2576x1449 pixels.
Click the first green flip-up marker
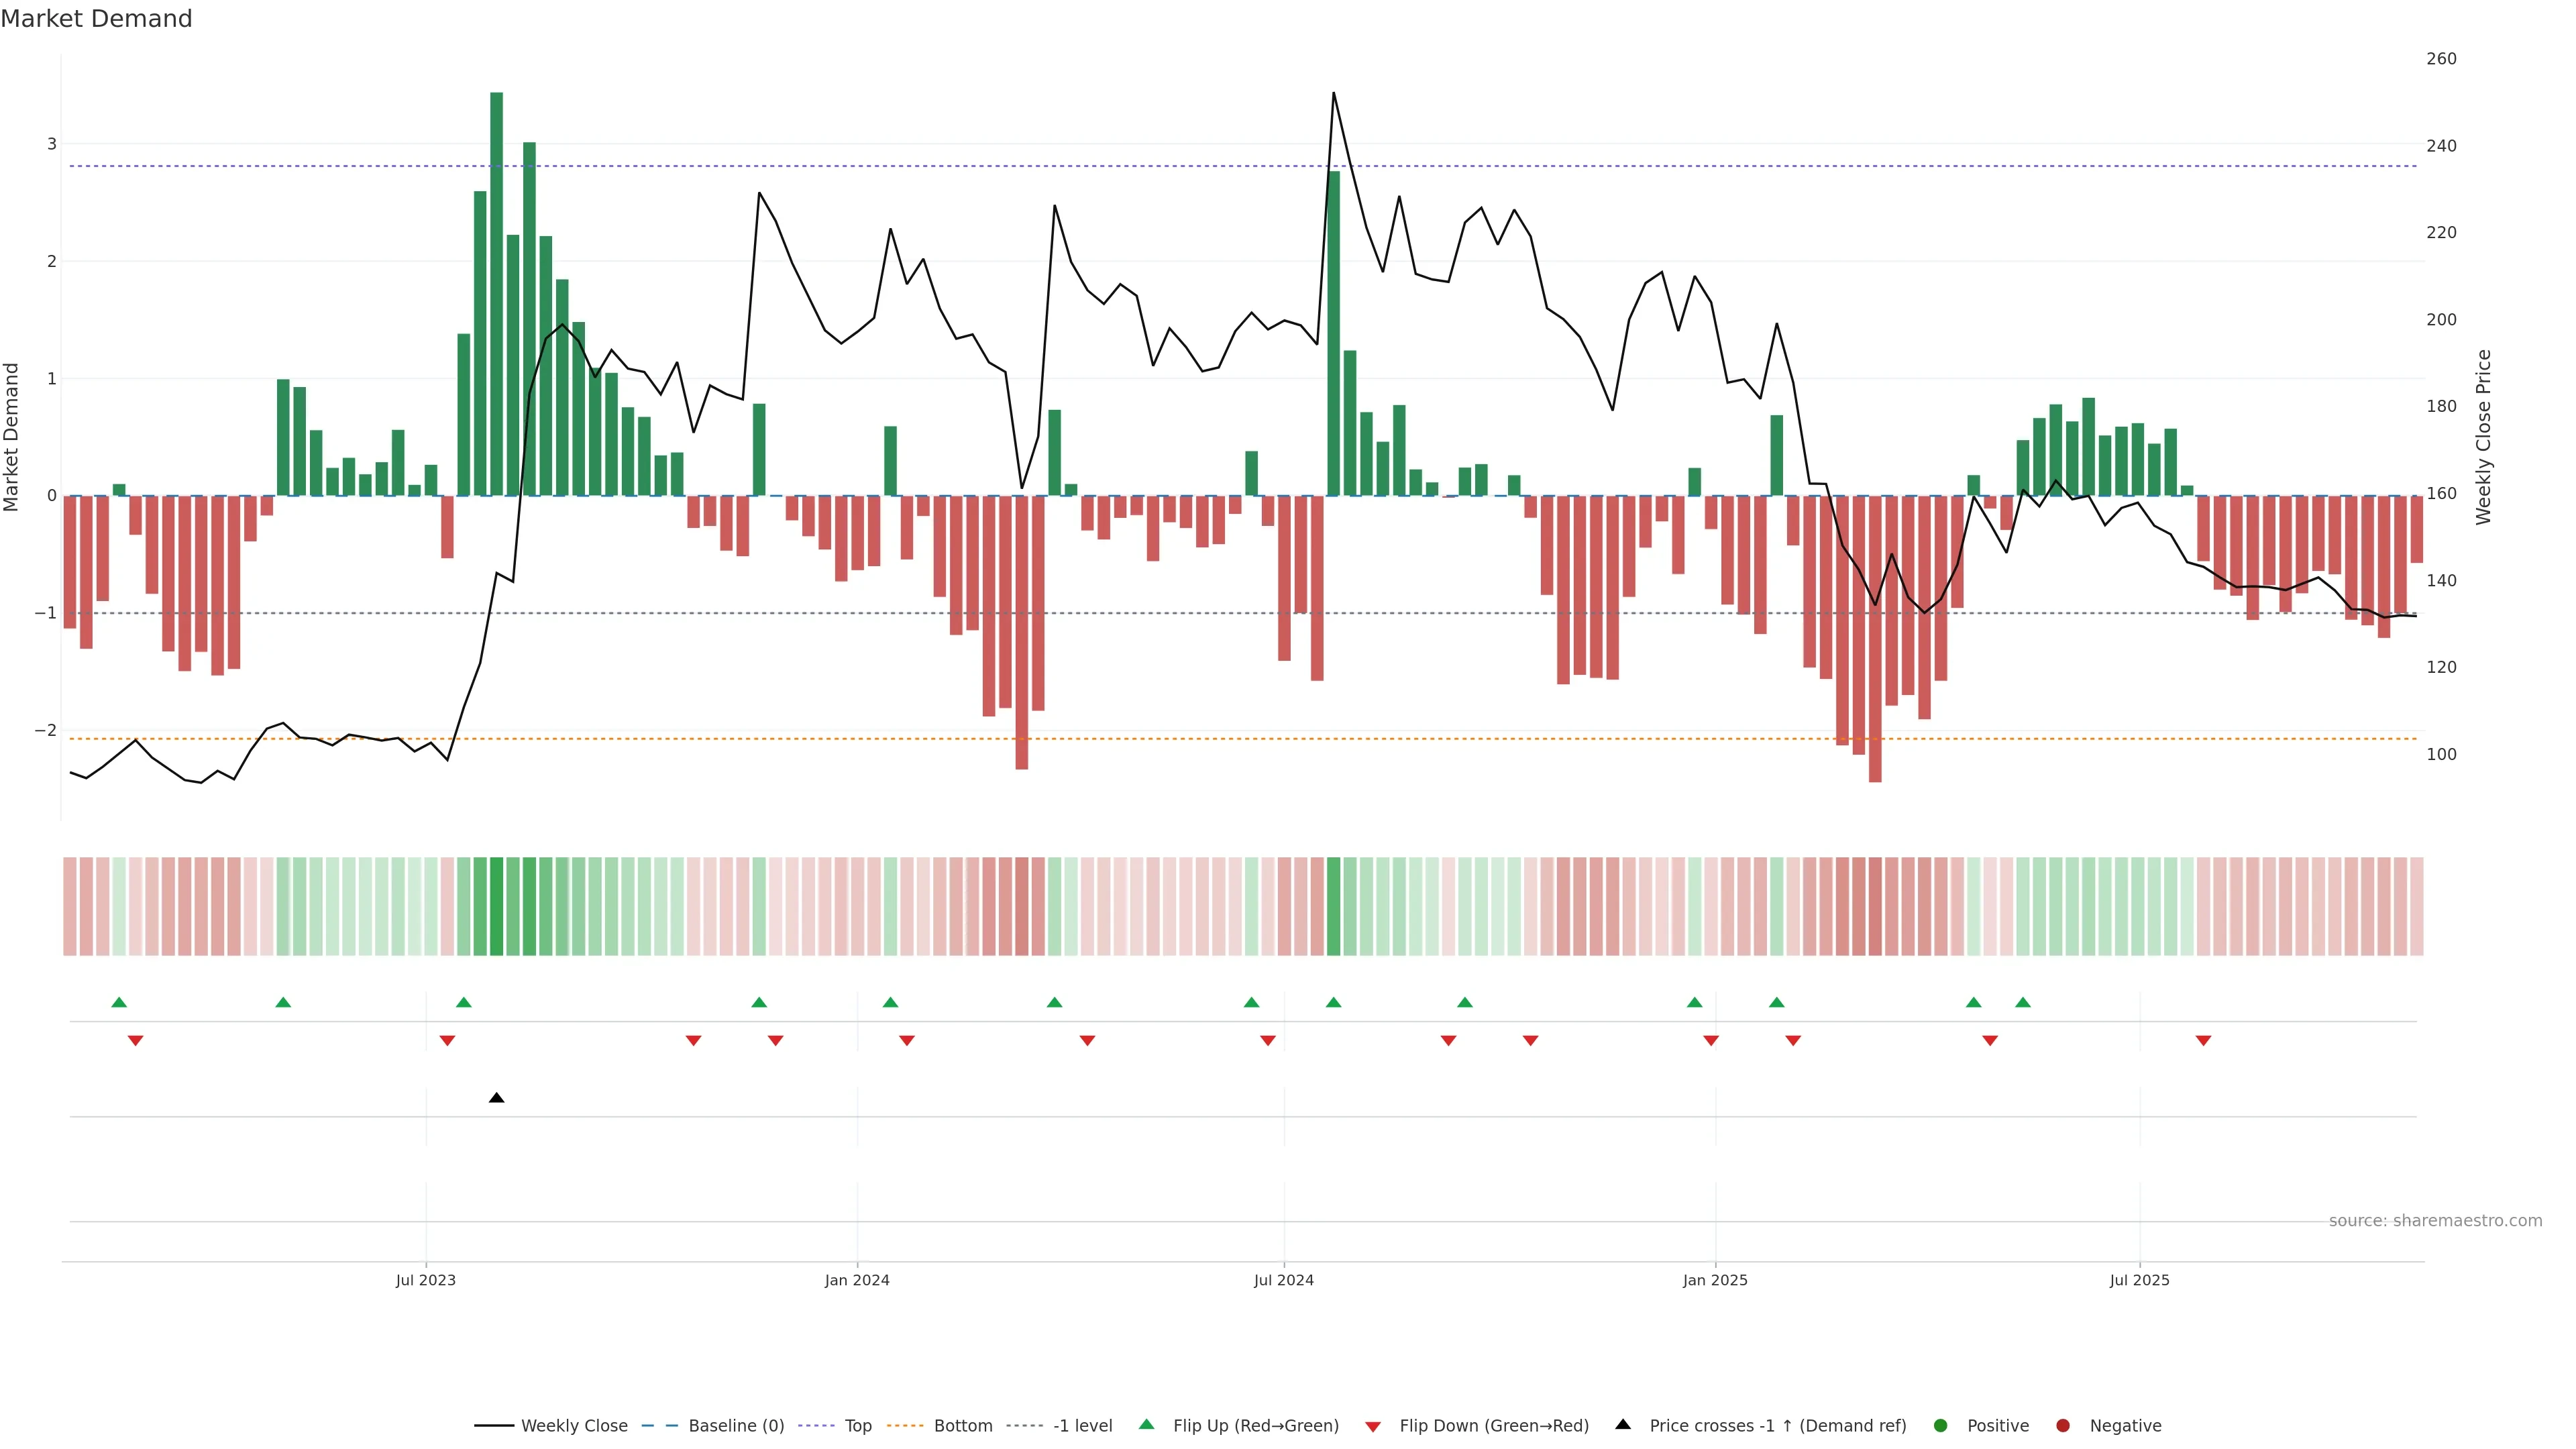(x=119, y=1002)
